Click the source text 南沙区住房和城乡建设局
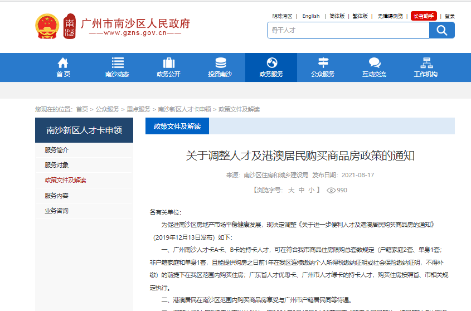471x311 pixels. pyautogui.click(x=276, y=175)
